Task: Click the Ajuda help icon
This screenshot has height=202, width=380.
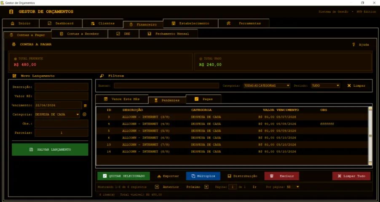Action: [x=353, y=45]
